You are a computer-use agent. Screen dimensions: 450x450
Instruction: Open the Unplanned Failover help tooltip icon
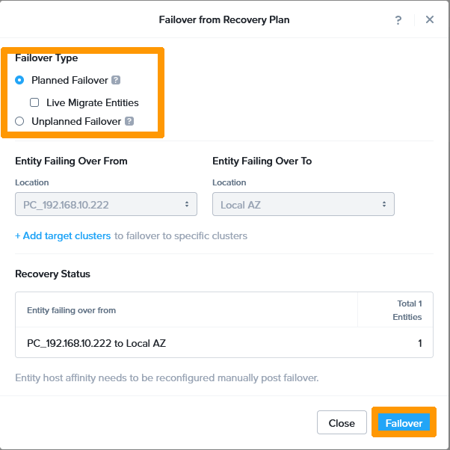(x=129, y=121)
